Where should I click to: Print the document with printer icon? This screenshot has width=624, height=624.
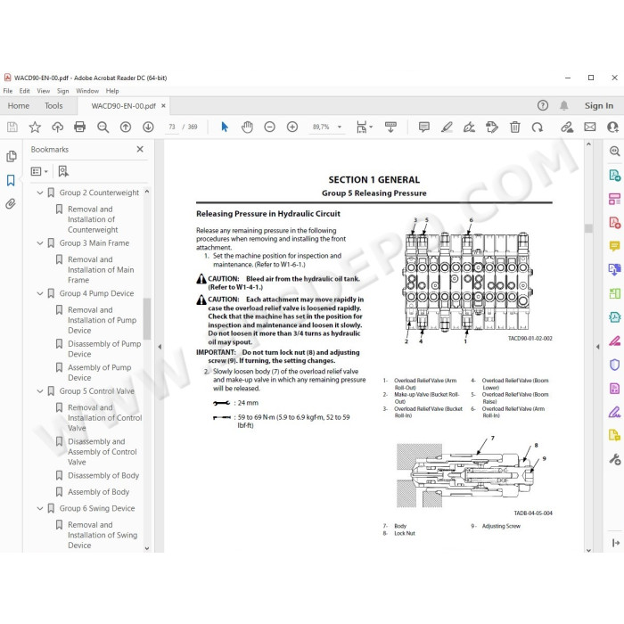(80, 127)
